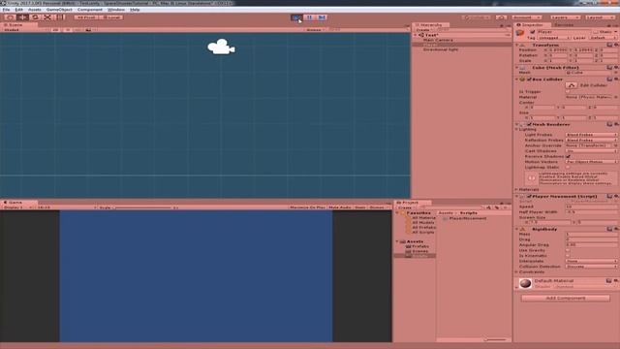
Task: Toggle the Mesh Renderer enabled checkbox
Action: (529, 125)
